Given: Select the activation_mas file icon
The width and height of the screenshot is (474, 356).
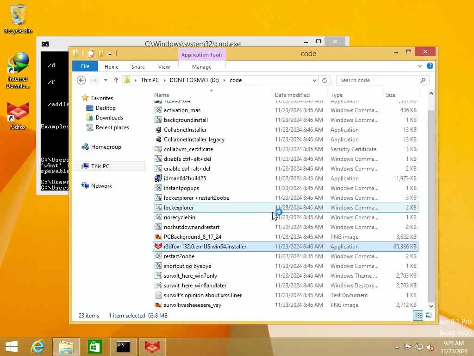Looking at the screenshot, I should point(158,110).
